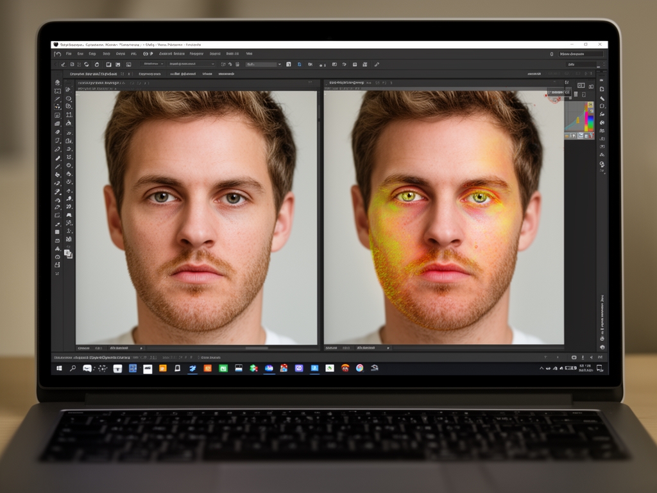The width and height of the screenshot is (657, 493).
Task: Open the File menu
Action: coord(69,54)
